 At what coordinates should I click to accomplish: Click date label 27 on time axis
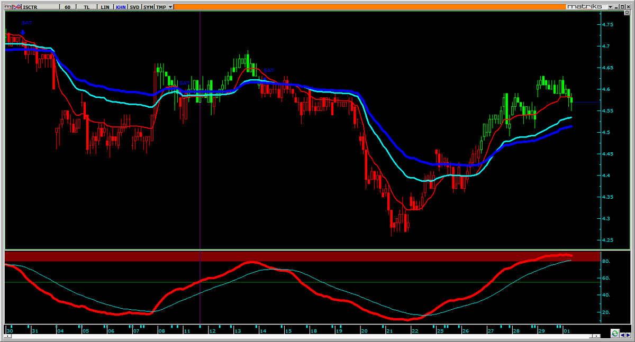click(x=491, y=331)
